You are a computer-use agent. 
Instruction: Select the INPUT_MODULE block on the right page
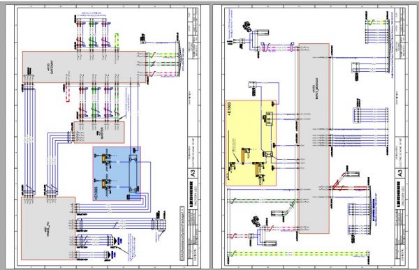pos(314,139)
